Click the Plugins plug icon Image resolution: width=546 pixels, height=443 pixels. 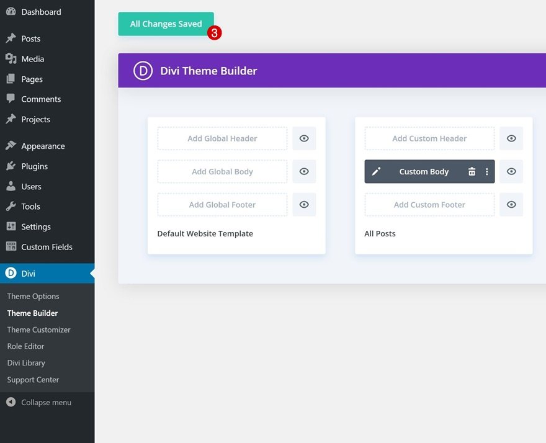pyautogui.click(x=11, y=166)
